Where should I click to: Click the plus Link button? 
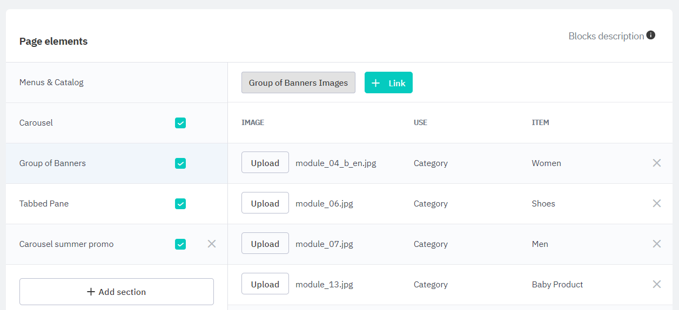coord(388,82)
